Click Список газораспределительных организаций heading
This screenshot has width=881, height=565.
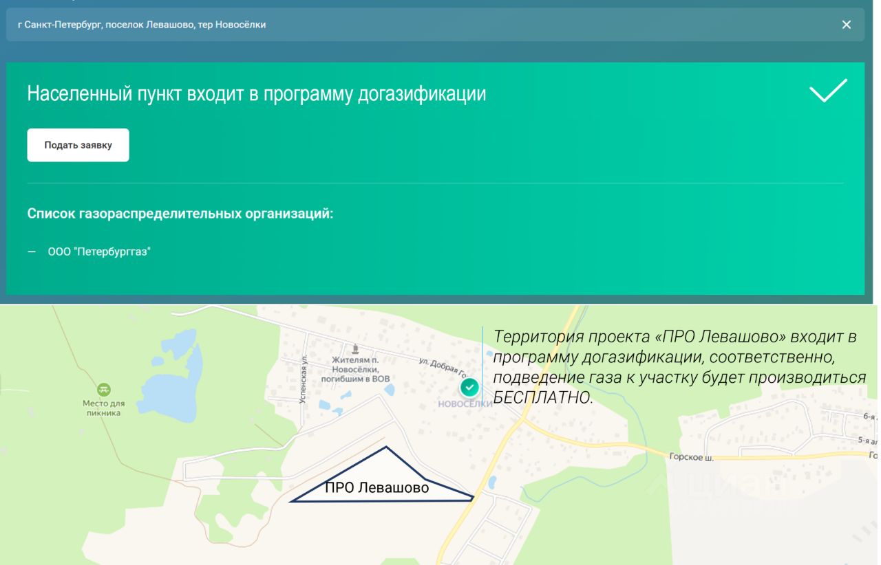[x=180, y=214]
